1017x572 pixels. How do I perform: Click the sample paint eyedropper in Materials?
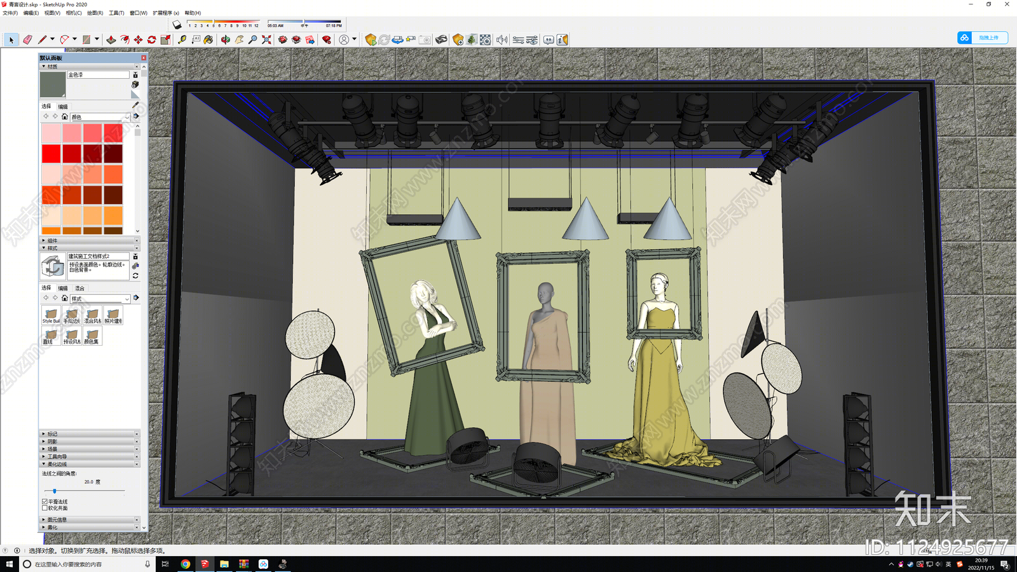[x=135, y=105]
